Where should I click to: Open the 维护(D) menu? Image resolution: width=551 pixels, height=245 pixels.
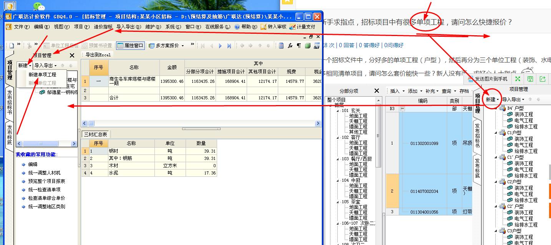[x=153, y=27]
